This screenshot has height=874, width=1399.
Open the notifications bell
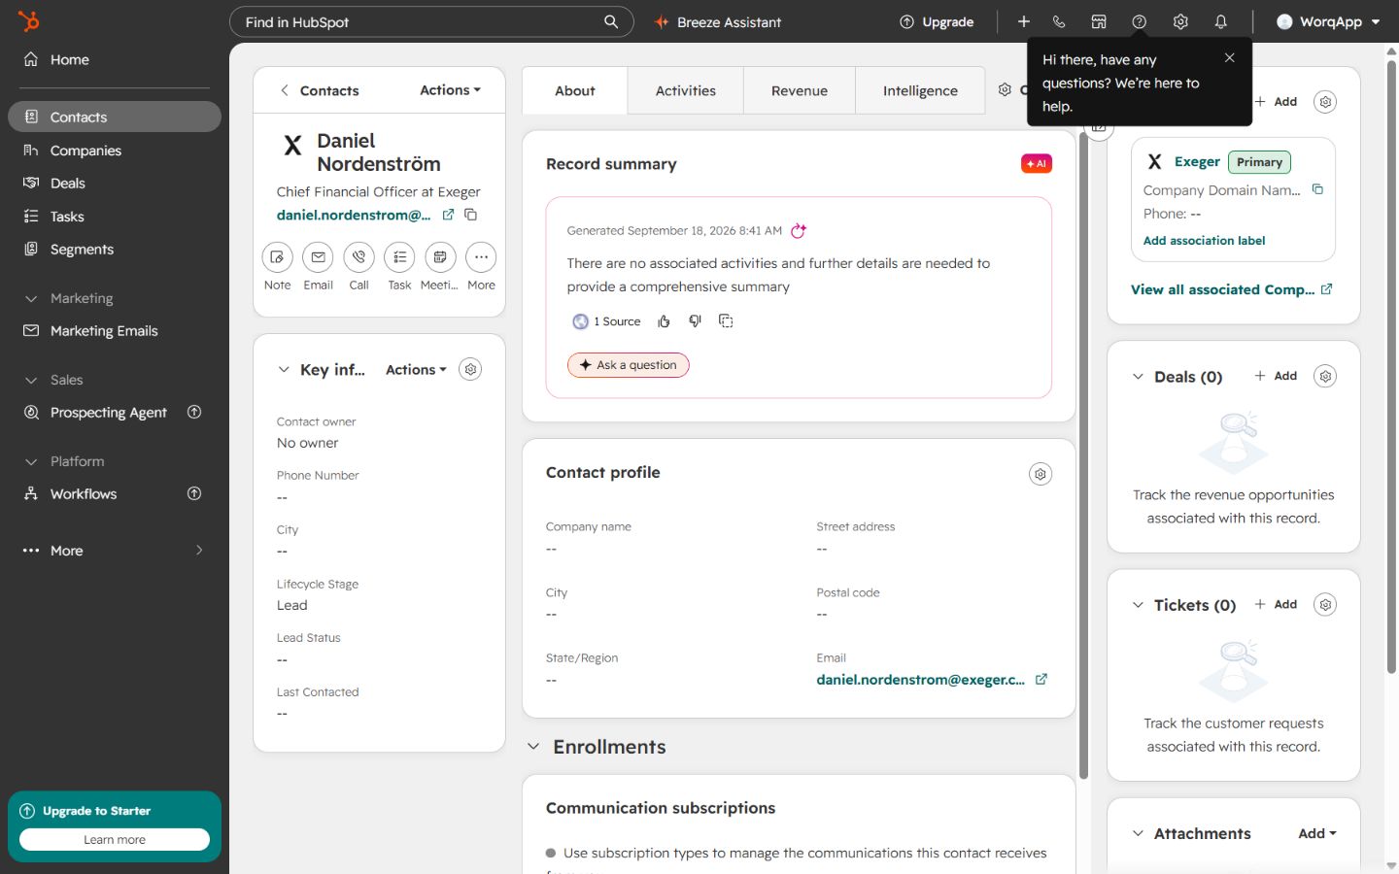(1220, 21)
